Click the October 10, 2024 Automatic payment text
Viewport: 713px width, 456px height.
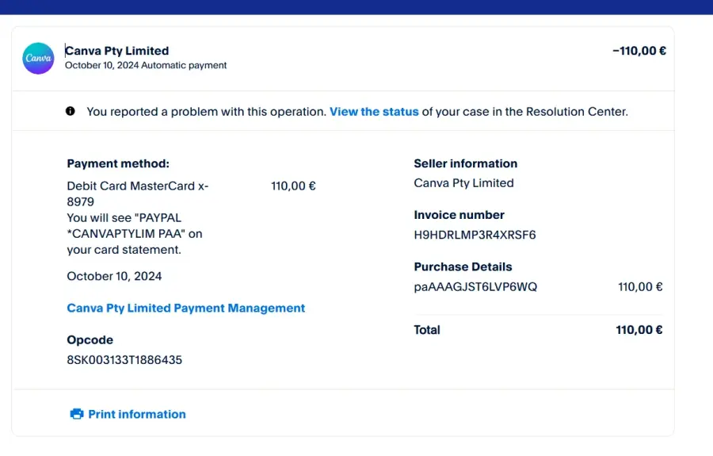tap(146, 65)
